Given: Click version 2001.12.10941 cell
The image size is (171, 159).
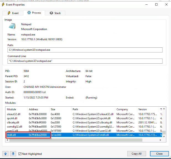Looking at the screenshot, I should (147, 122).
